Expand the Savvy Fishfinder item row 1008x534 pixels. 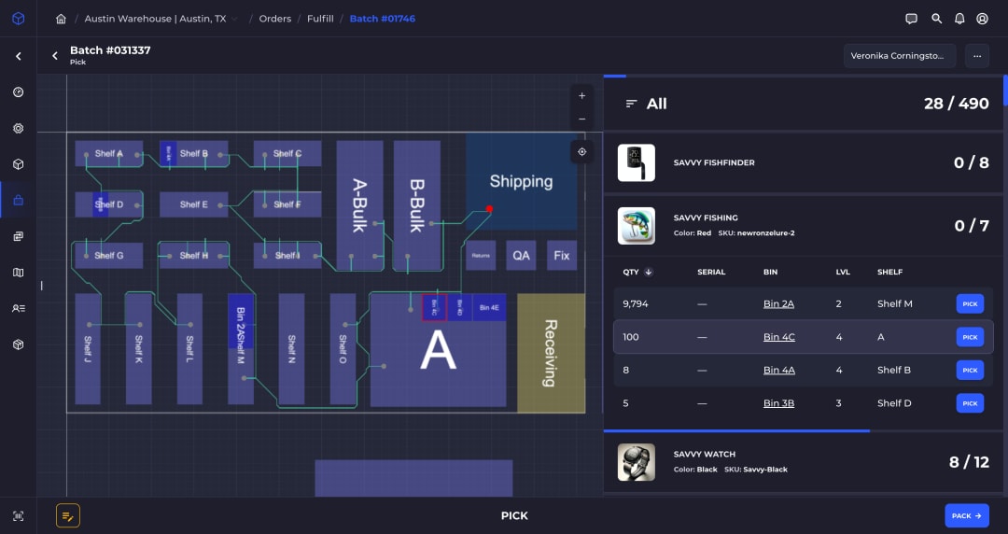coord(803,162)
